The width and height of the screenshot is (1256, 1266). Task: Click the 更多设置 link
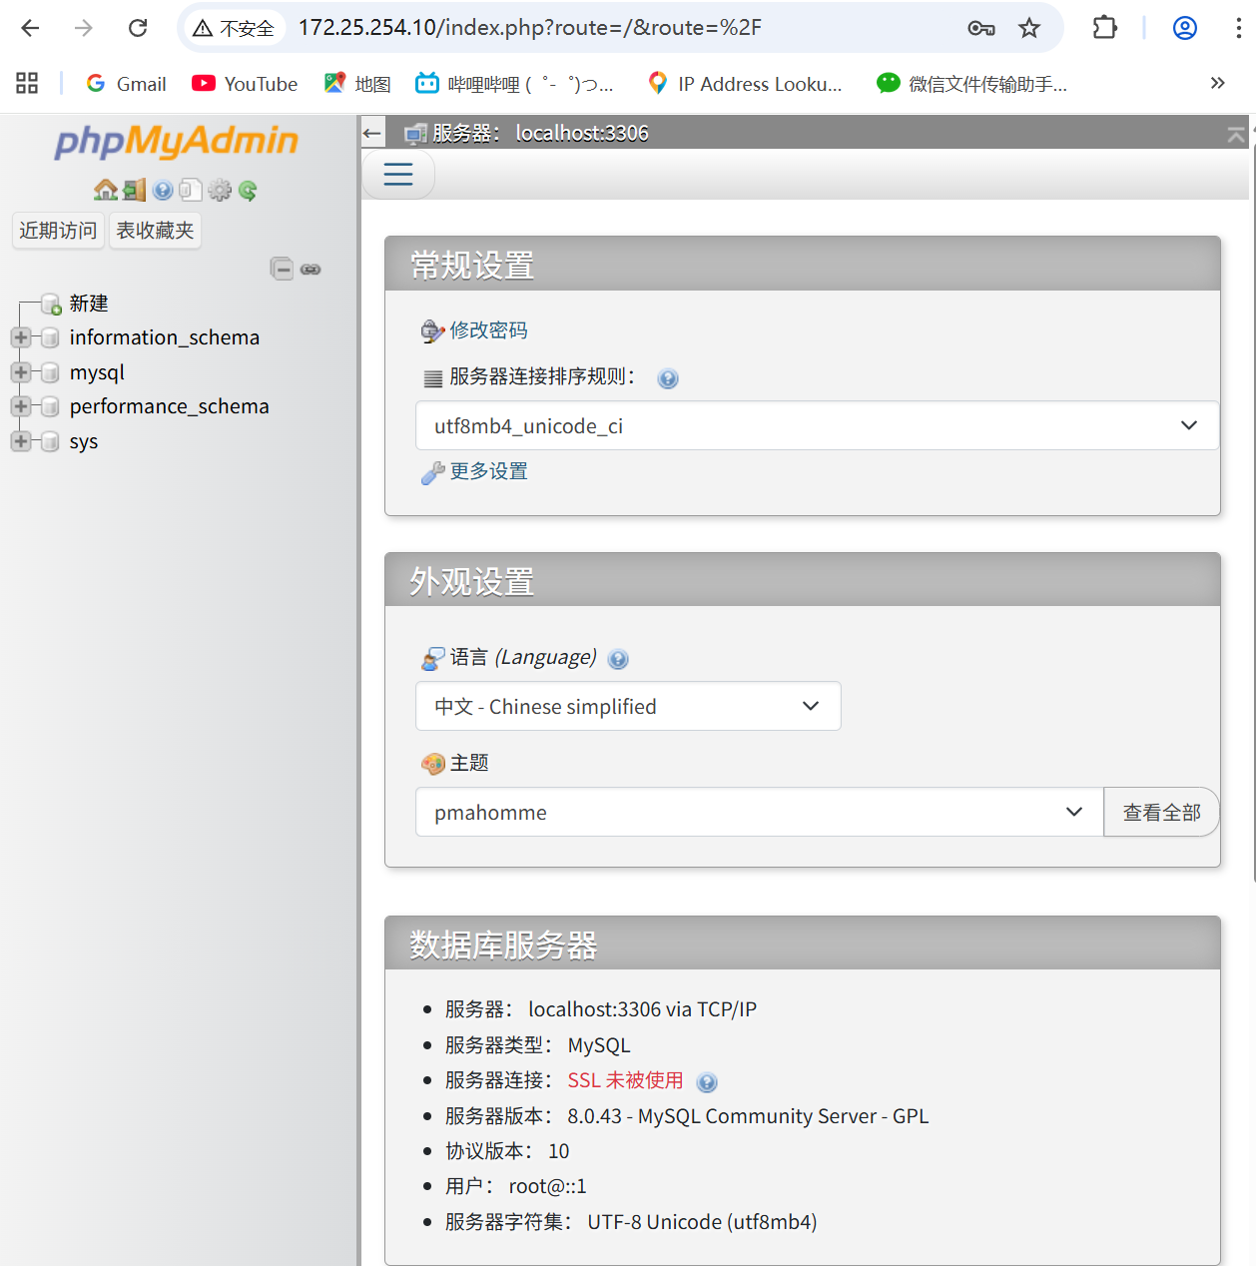tap(488, 471)
